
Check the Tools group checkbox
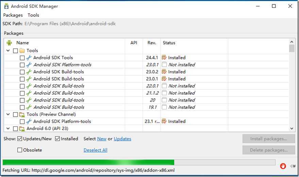tap(15, 51)
